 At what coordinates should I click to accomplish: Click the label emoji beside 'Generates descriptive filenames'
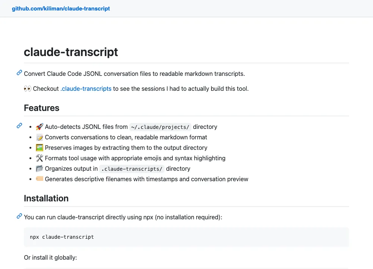(40, 179)
